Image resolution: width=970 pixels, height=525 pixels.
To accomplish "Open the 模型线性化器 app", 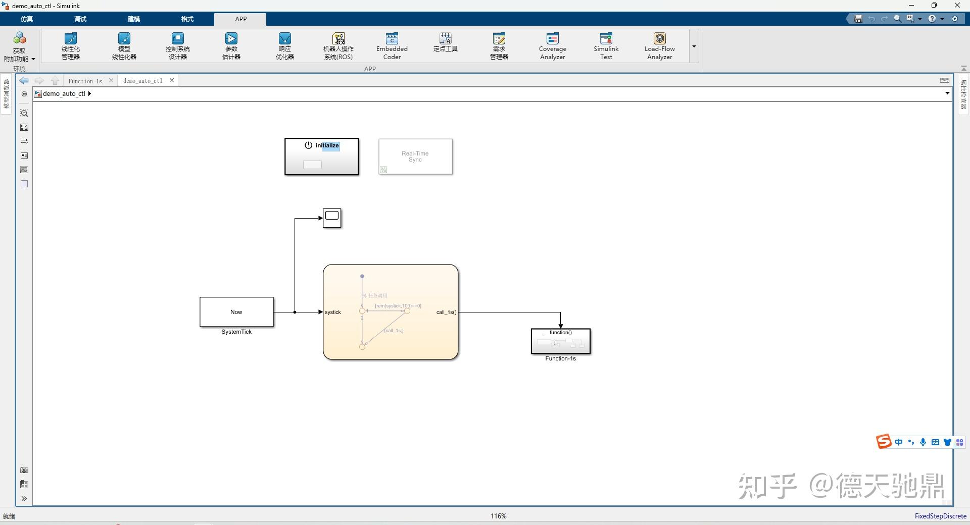I will [124, 46].
